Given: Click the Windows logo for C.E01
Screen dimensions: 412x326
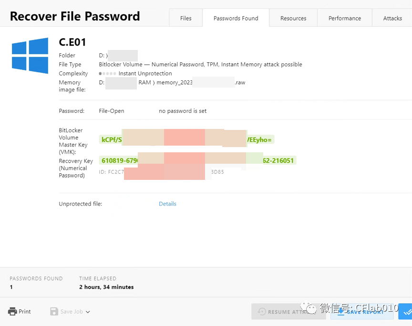Looking at the screenshot, I should click(x=30, y=56).
